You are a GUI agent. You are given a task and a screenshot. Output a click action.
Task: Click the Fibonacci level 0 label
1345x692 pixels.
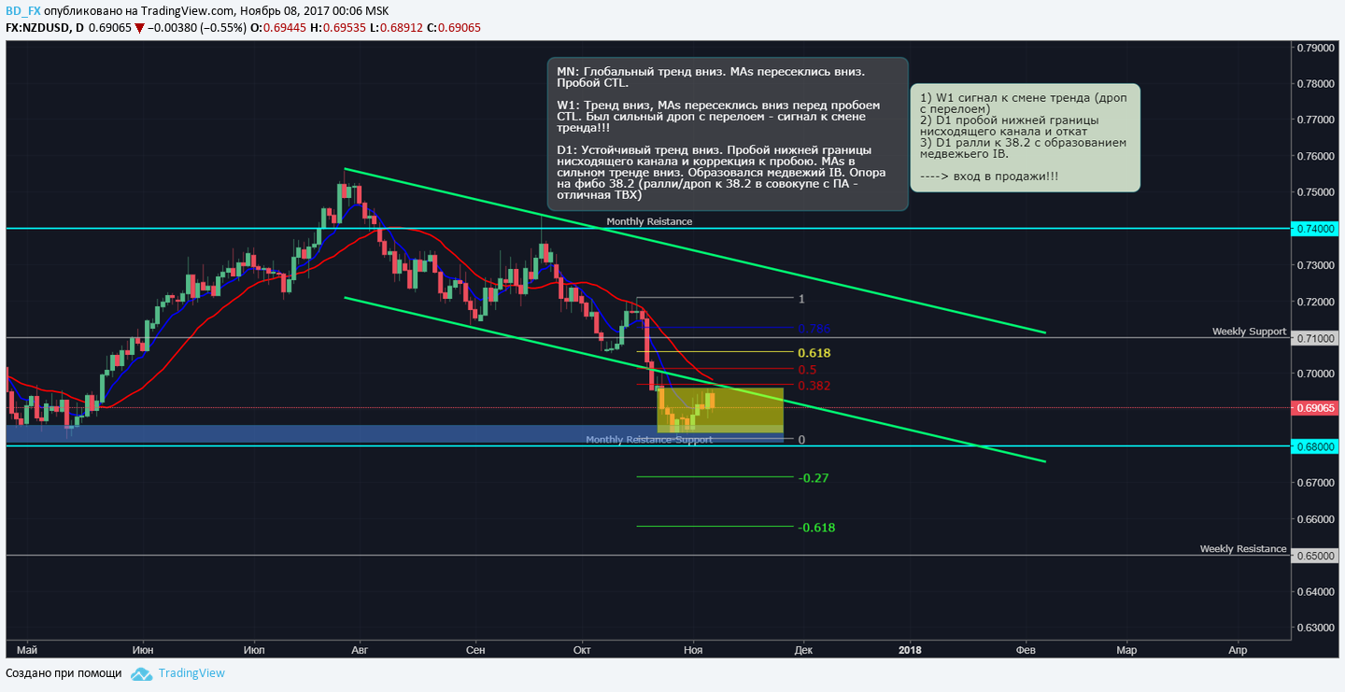click(x=802, y=440)
